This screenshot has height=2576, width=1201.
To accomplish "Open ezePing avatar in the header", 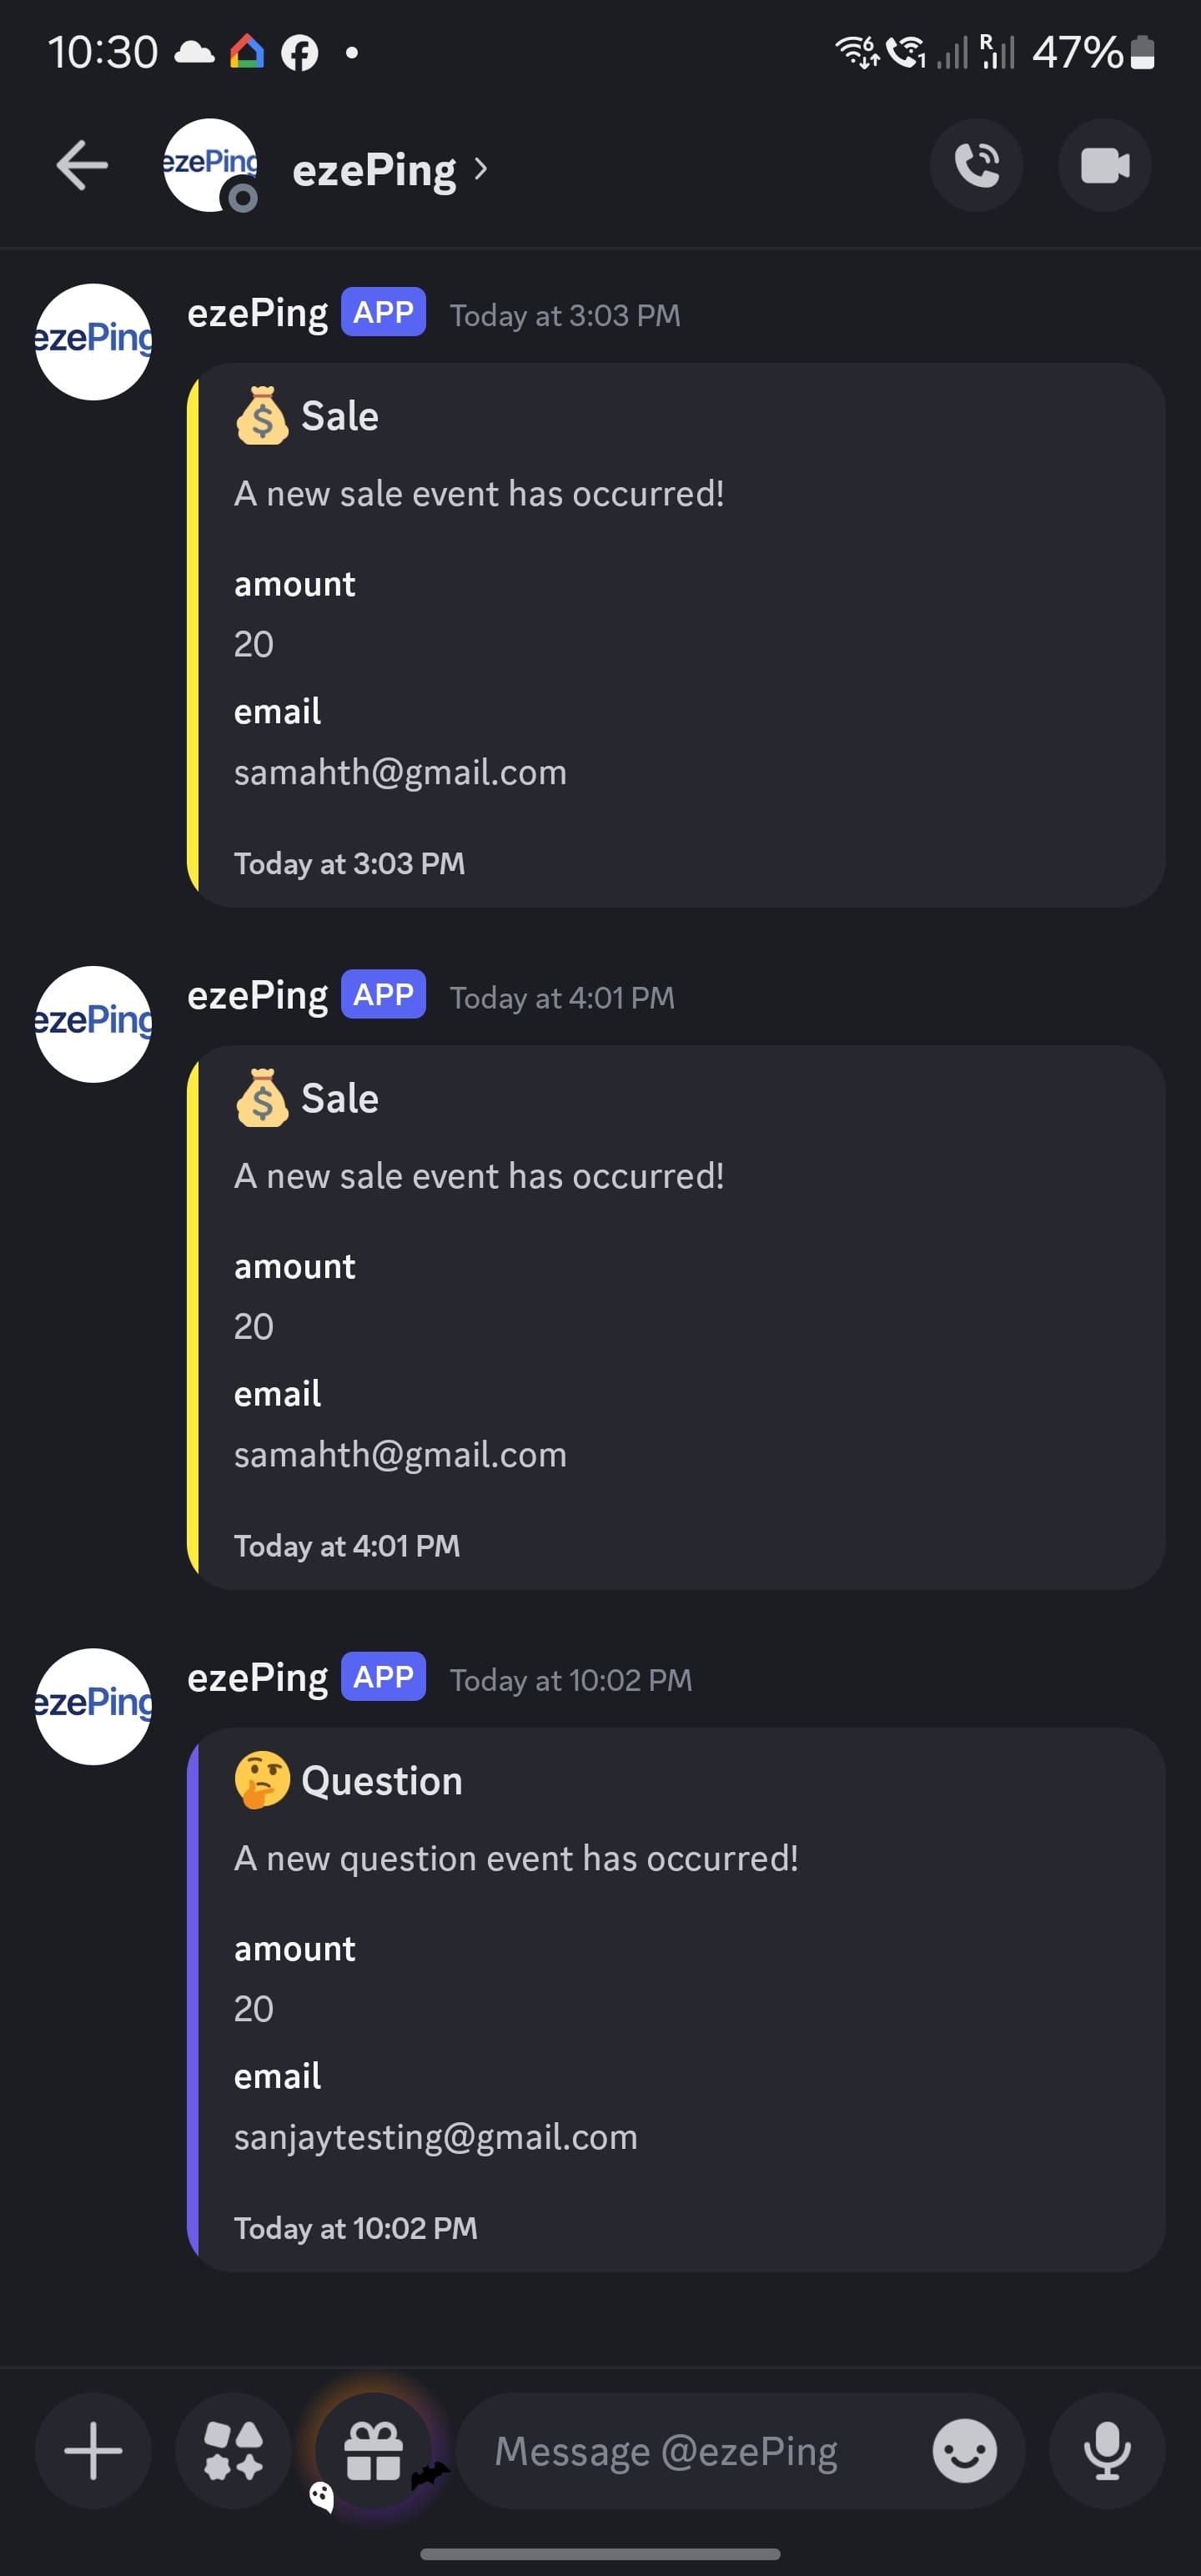I will (210, 166).
